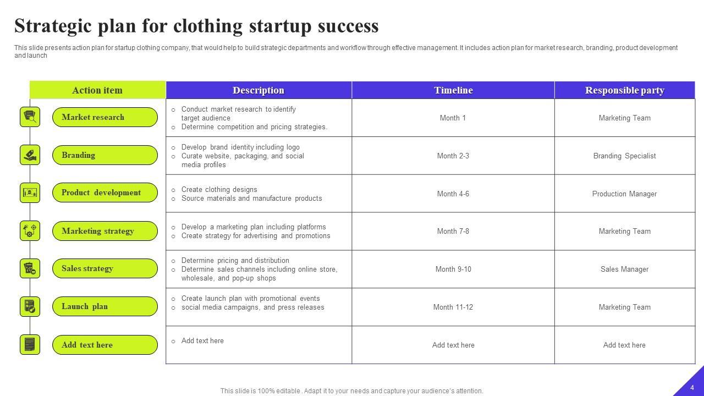Click the Market research magnifier icon
Screen dimensions: 704x396
click(x=30, y=117)
